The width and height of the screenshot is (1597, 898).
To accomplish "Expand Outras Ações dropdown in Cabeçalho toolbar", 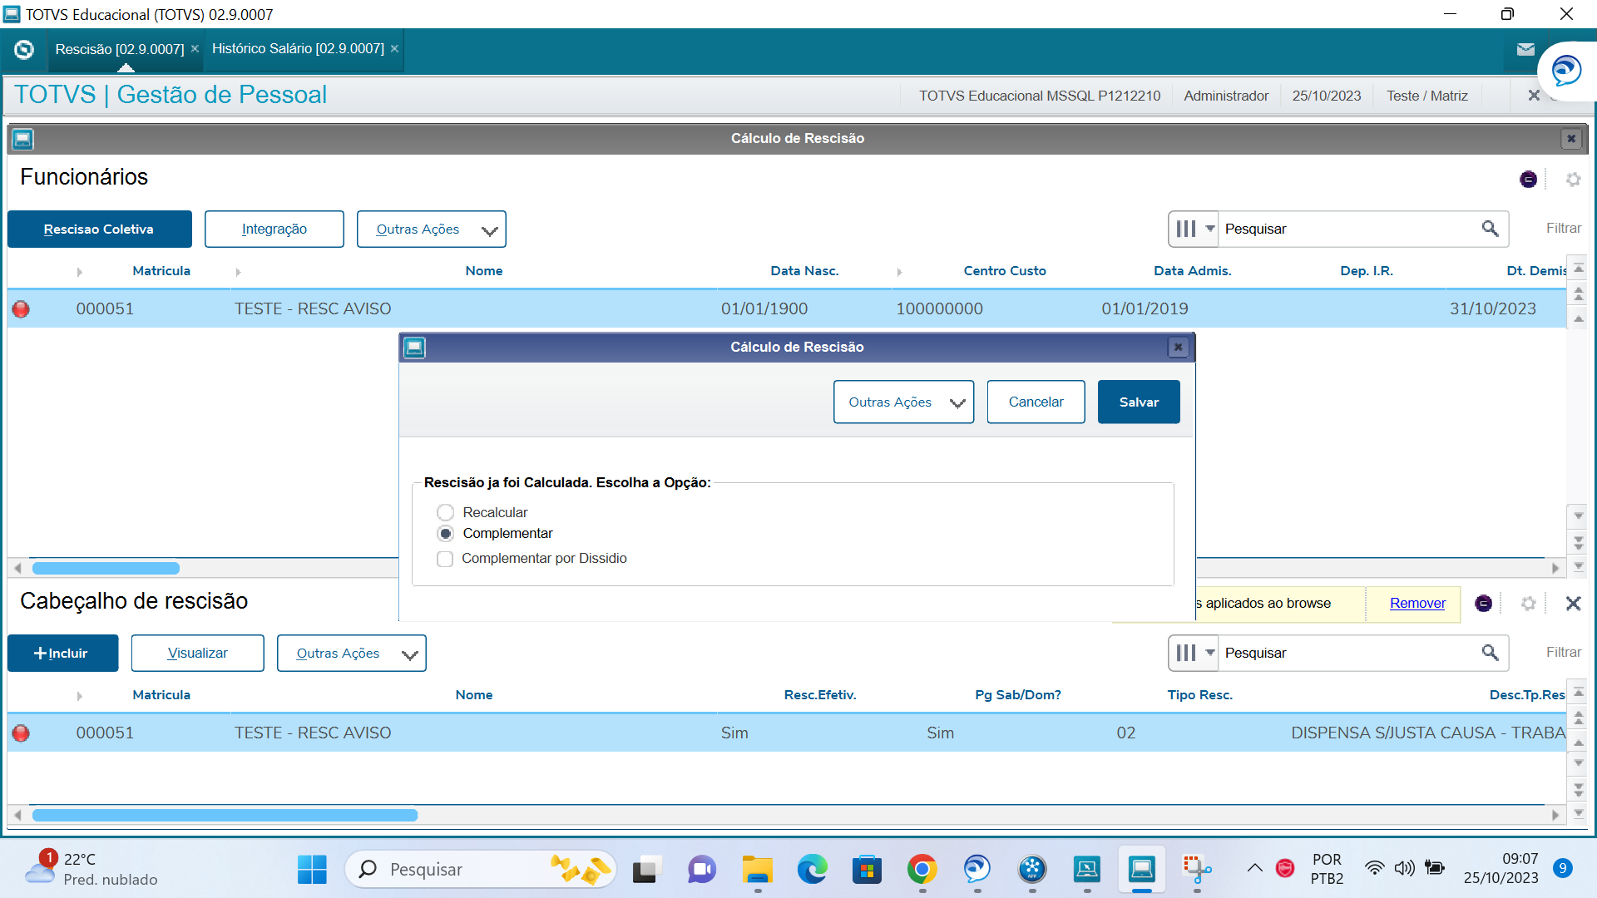I will coord(351,654).
